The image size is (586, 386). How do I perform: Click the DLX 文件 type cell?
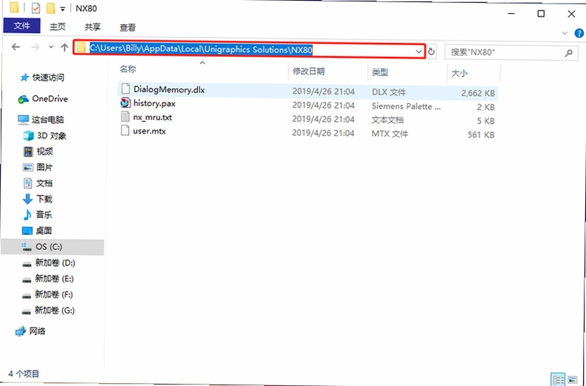tap(389, 93)
